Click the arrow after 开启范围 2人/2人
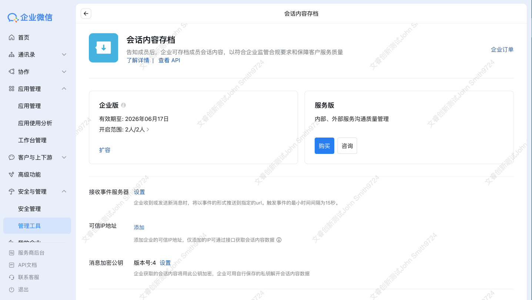This screenshot has width=532, height=300. point(147,129)
